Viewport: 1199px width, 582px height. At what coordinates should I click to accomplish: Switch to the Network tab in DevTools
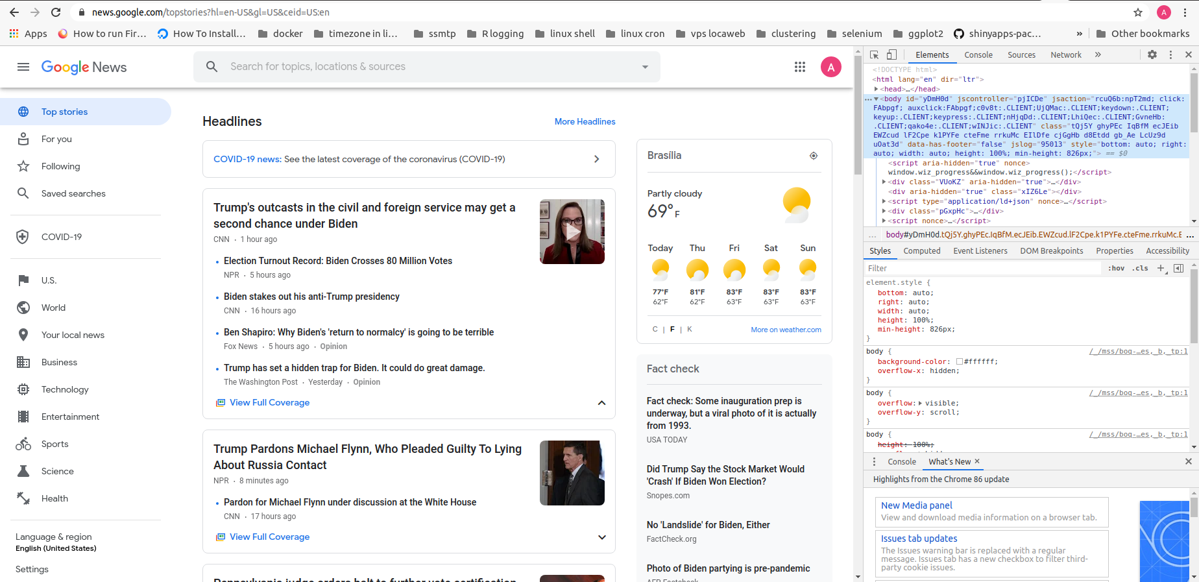click(x=1066, y=55)
